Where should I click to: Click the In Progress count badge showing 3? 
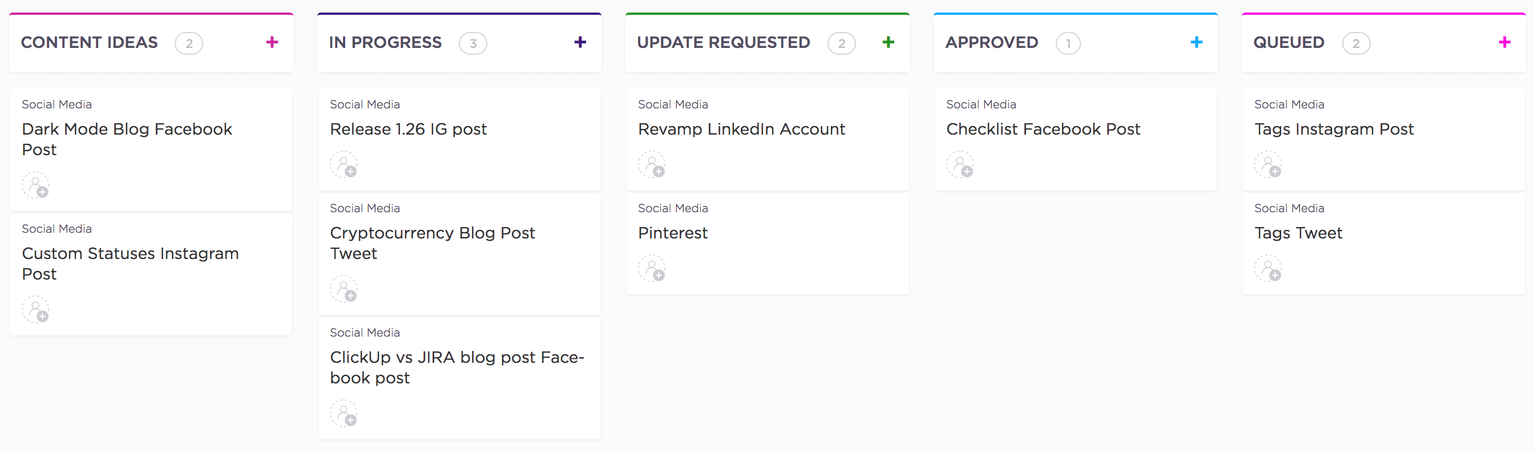[473, 43]
